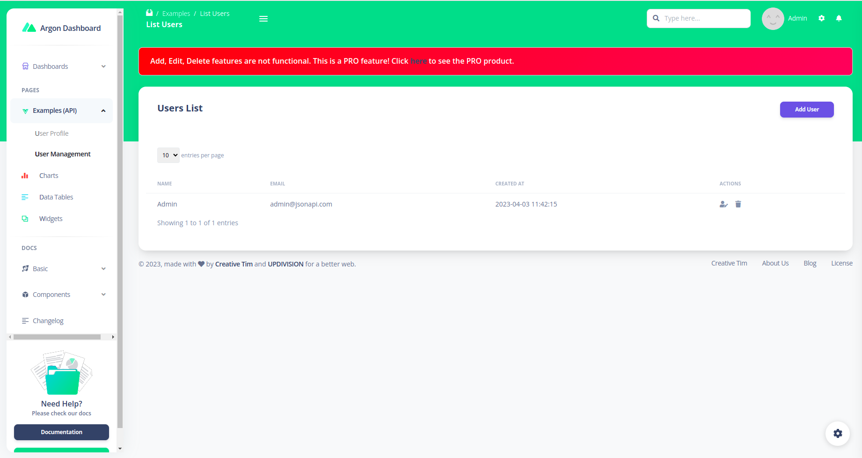
Task: Click the settings gear in the top navbar
Action: [x=822, y=18]
